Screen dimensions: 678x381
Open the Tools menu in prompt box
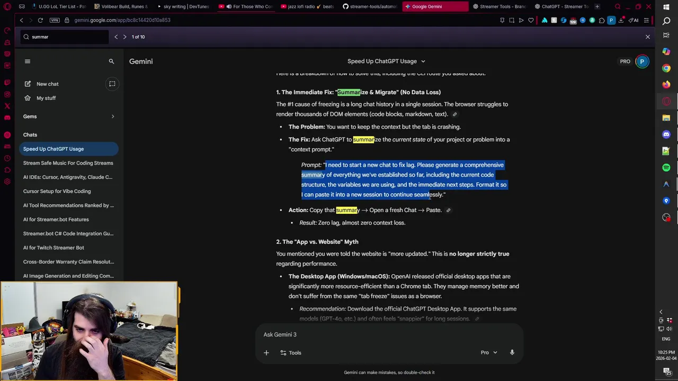click(290, 352)
